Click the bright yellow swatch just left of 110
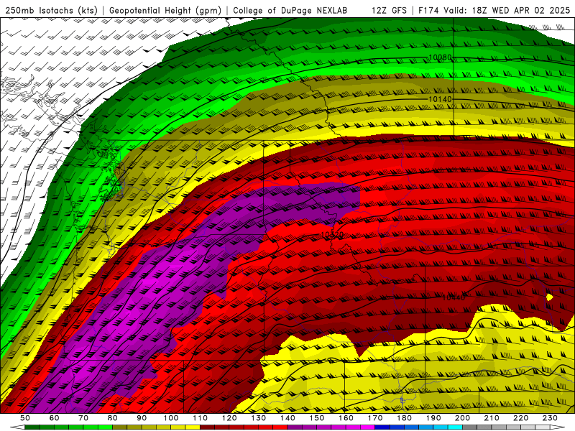575x431 pixels. coord(193,427)
